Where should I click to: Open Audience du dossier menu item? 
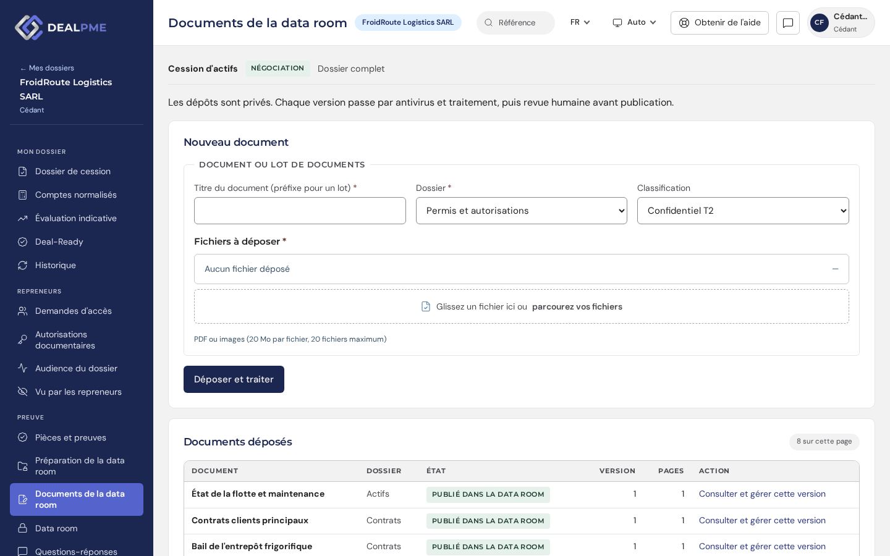click(x=77, y=368)
